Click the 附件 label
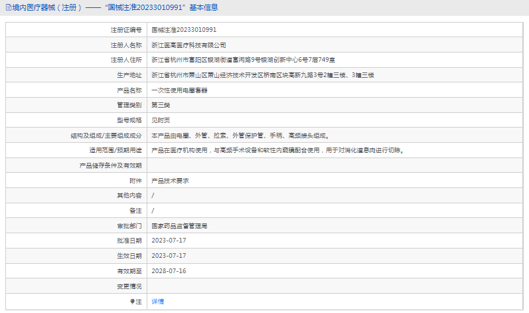The image size is (529, 313). click(135, 181)
